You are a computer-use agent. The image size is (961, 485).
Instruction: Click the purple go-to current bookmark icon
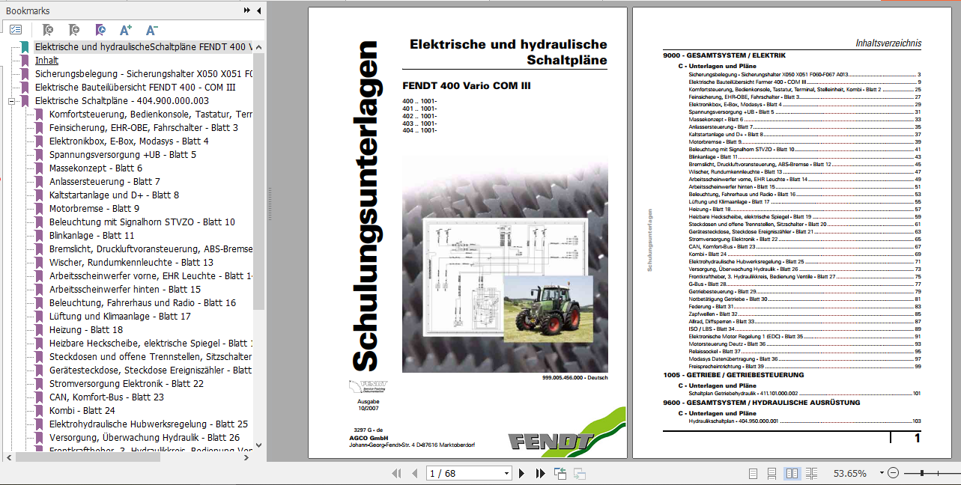[x=100, y=30]
